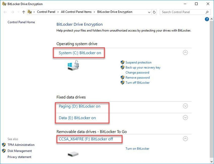Open breadcrumb chevron before Control Panel

[x=34, y=12]
